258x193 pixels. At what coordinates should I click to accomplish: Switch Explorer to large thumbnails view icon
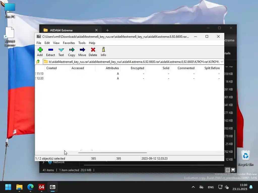coord(233,170)
